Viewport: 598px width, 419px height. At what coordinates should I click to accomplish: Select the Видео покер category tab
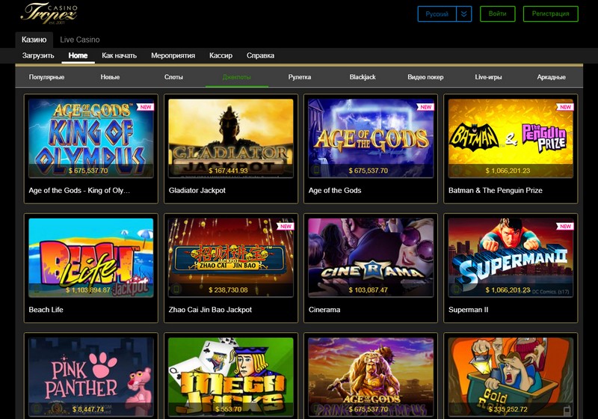pos(425,77)
